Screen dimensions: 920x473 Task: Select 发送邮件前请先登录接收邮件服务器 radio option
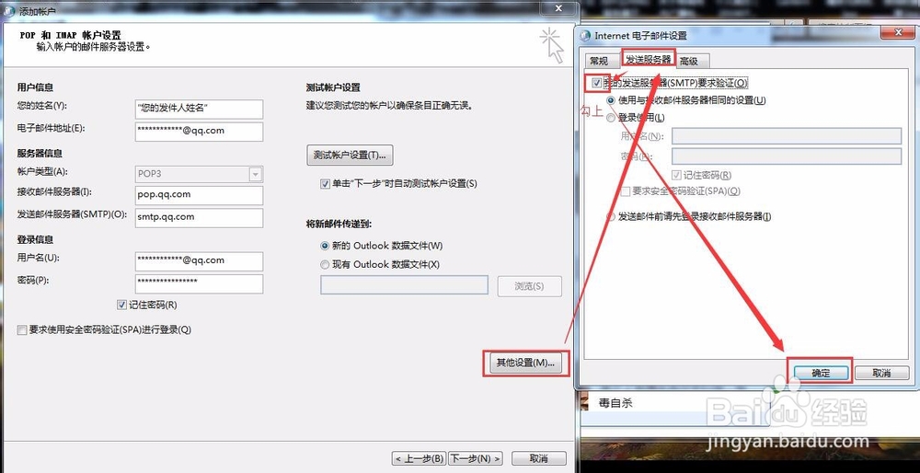click(612, 216)
